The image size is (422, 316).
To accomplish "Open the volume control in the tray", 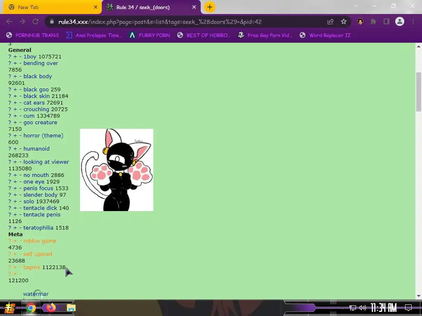I will [x=363, y=308].
